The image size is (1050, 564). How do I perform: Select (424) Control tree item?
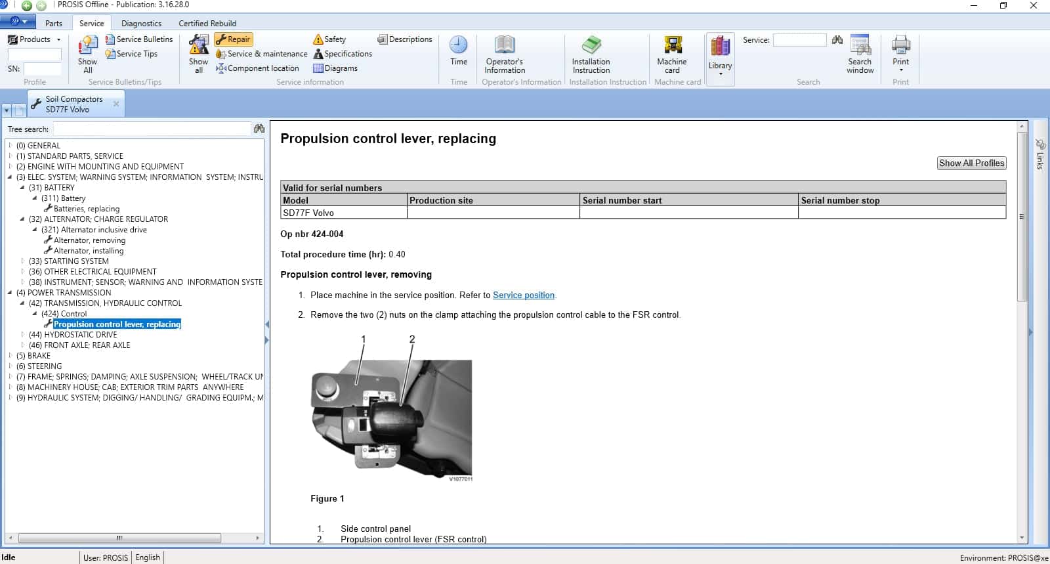click(x=64, y=314)
